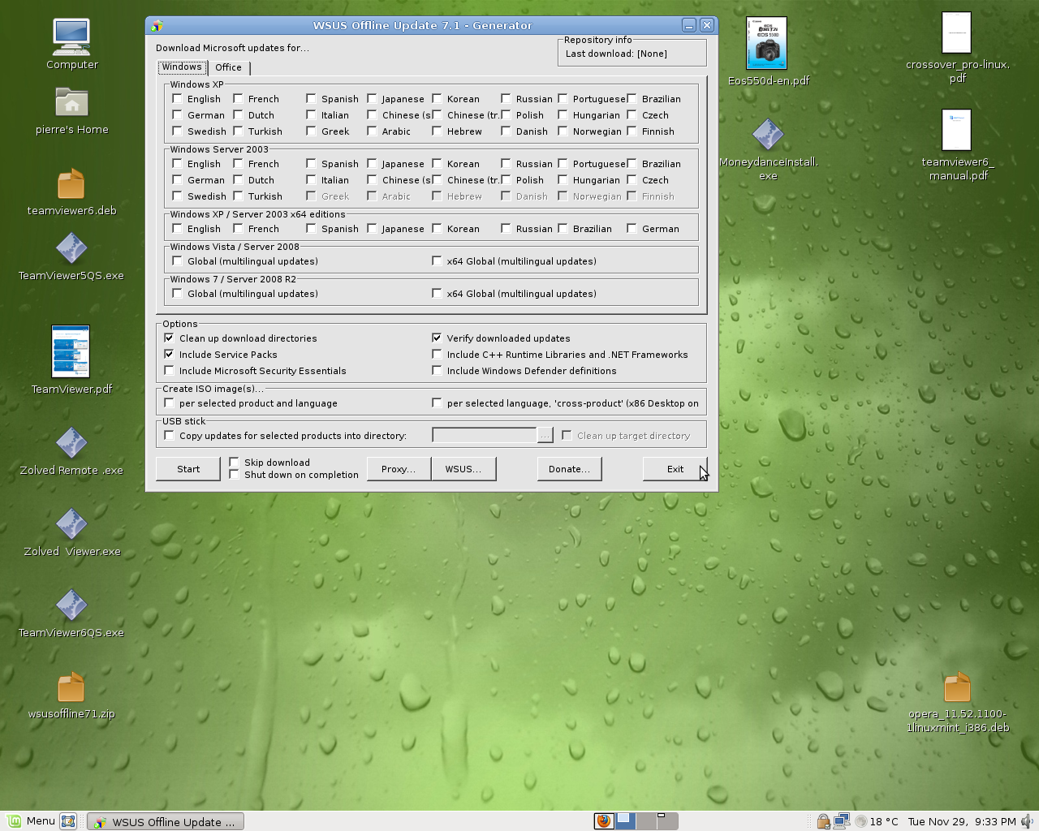Viewport: 1039px width, 831px height.
Task: Check Skip download option
Action: pyautogui.click(x=234, y=462)
